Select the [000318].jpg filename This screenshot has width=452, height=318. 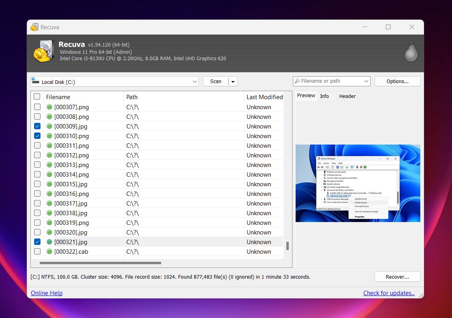click(71, 213)
